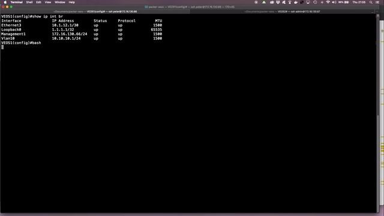The height and width of the screenshot is (216, 384).
Task: Click the Ethernet3 interface name
Action: point(11,25)
